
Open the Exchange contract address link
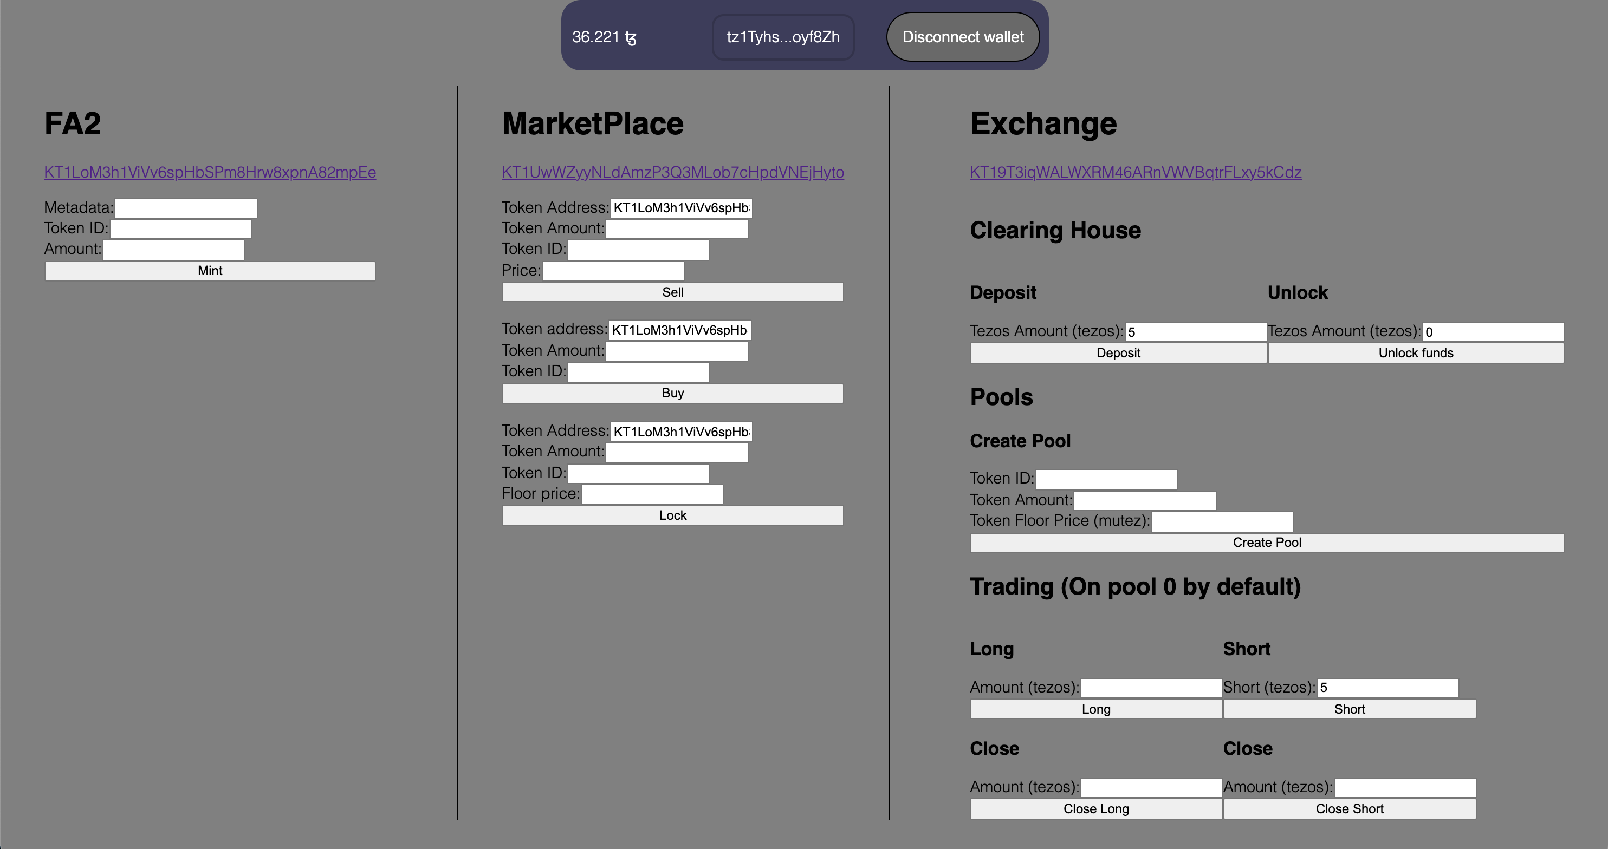pyautogui.click(x=1135, y=172)
